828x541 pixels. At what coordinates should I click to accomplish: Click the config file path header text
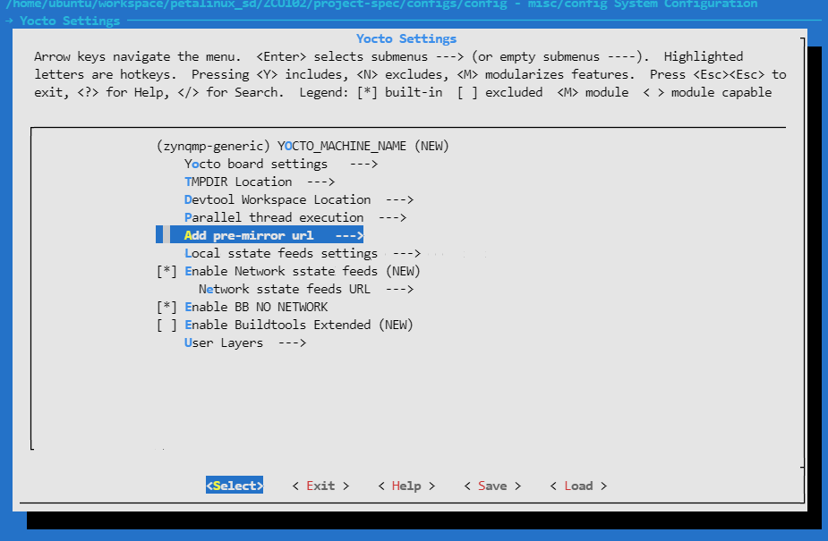point(381,4)
